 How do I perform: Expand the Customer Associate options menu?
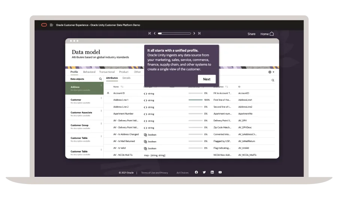tap(101, 111)
